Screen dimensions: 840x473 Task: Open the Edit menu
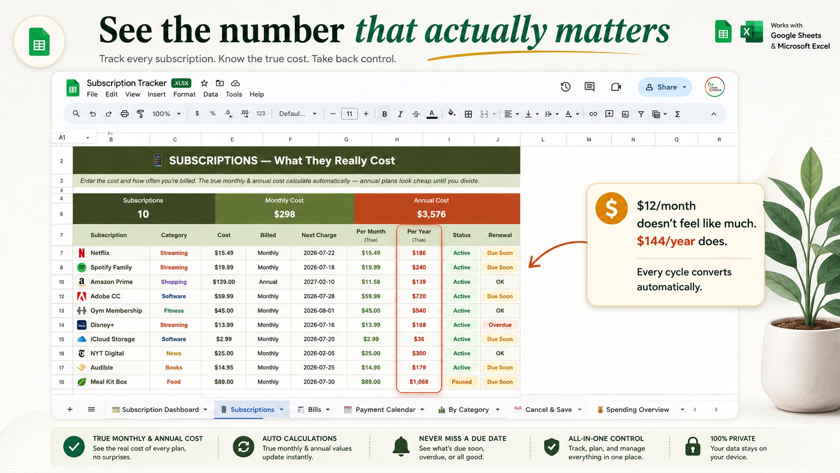[x=112, y=94]
